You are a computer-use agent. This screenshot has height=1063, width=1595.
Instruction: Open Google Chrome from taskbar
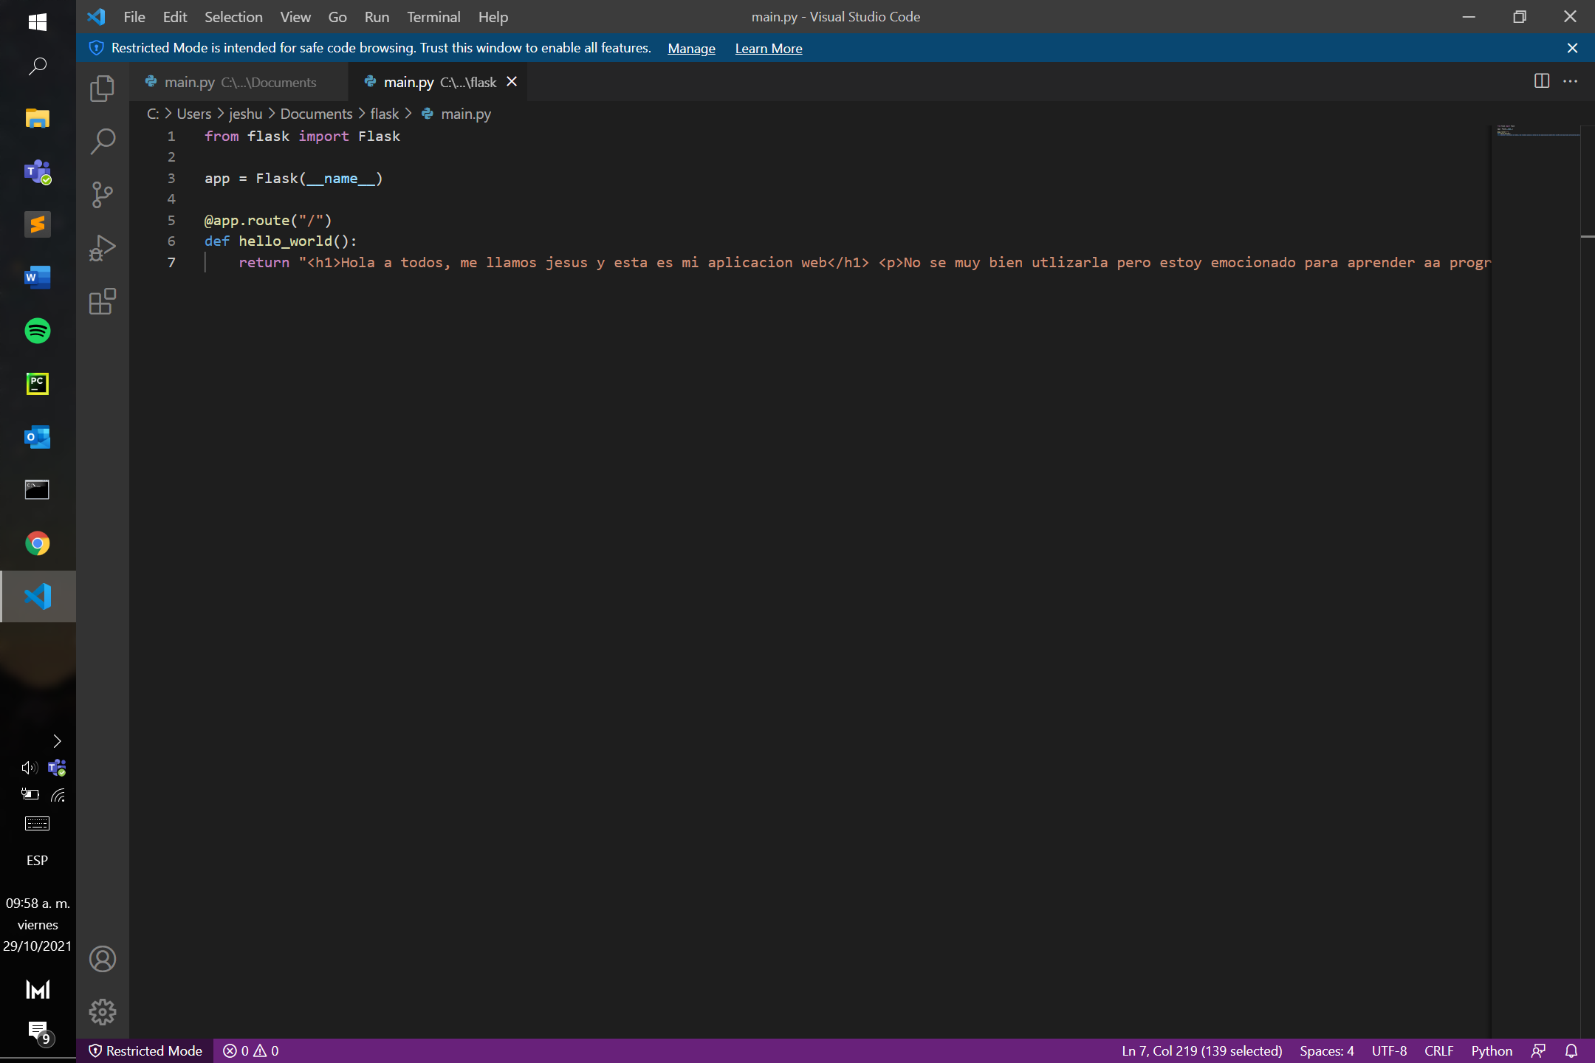tap(38, 543)
